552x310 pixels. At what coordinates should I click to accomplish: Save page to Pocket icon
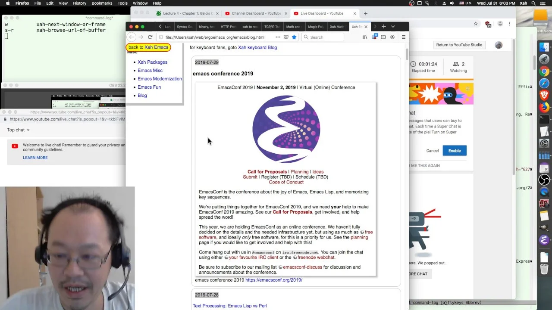(x=286, y=37)
